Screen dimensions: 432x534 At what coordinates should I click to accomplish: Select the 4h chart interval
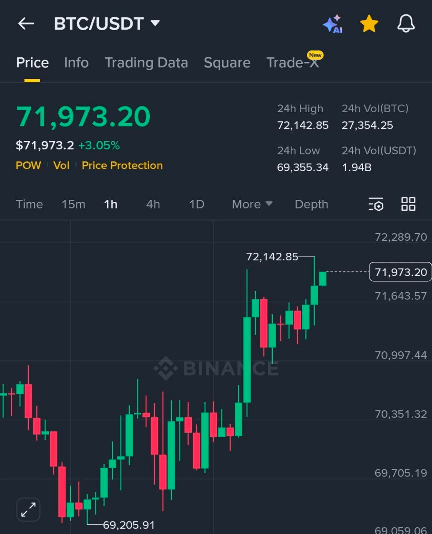pyautogui.click(x=153, y=204)
